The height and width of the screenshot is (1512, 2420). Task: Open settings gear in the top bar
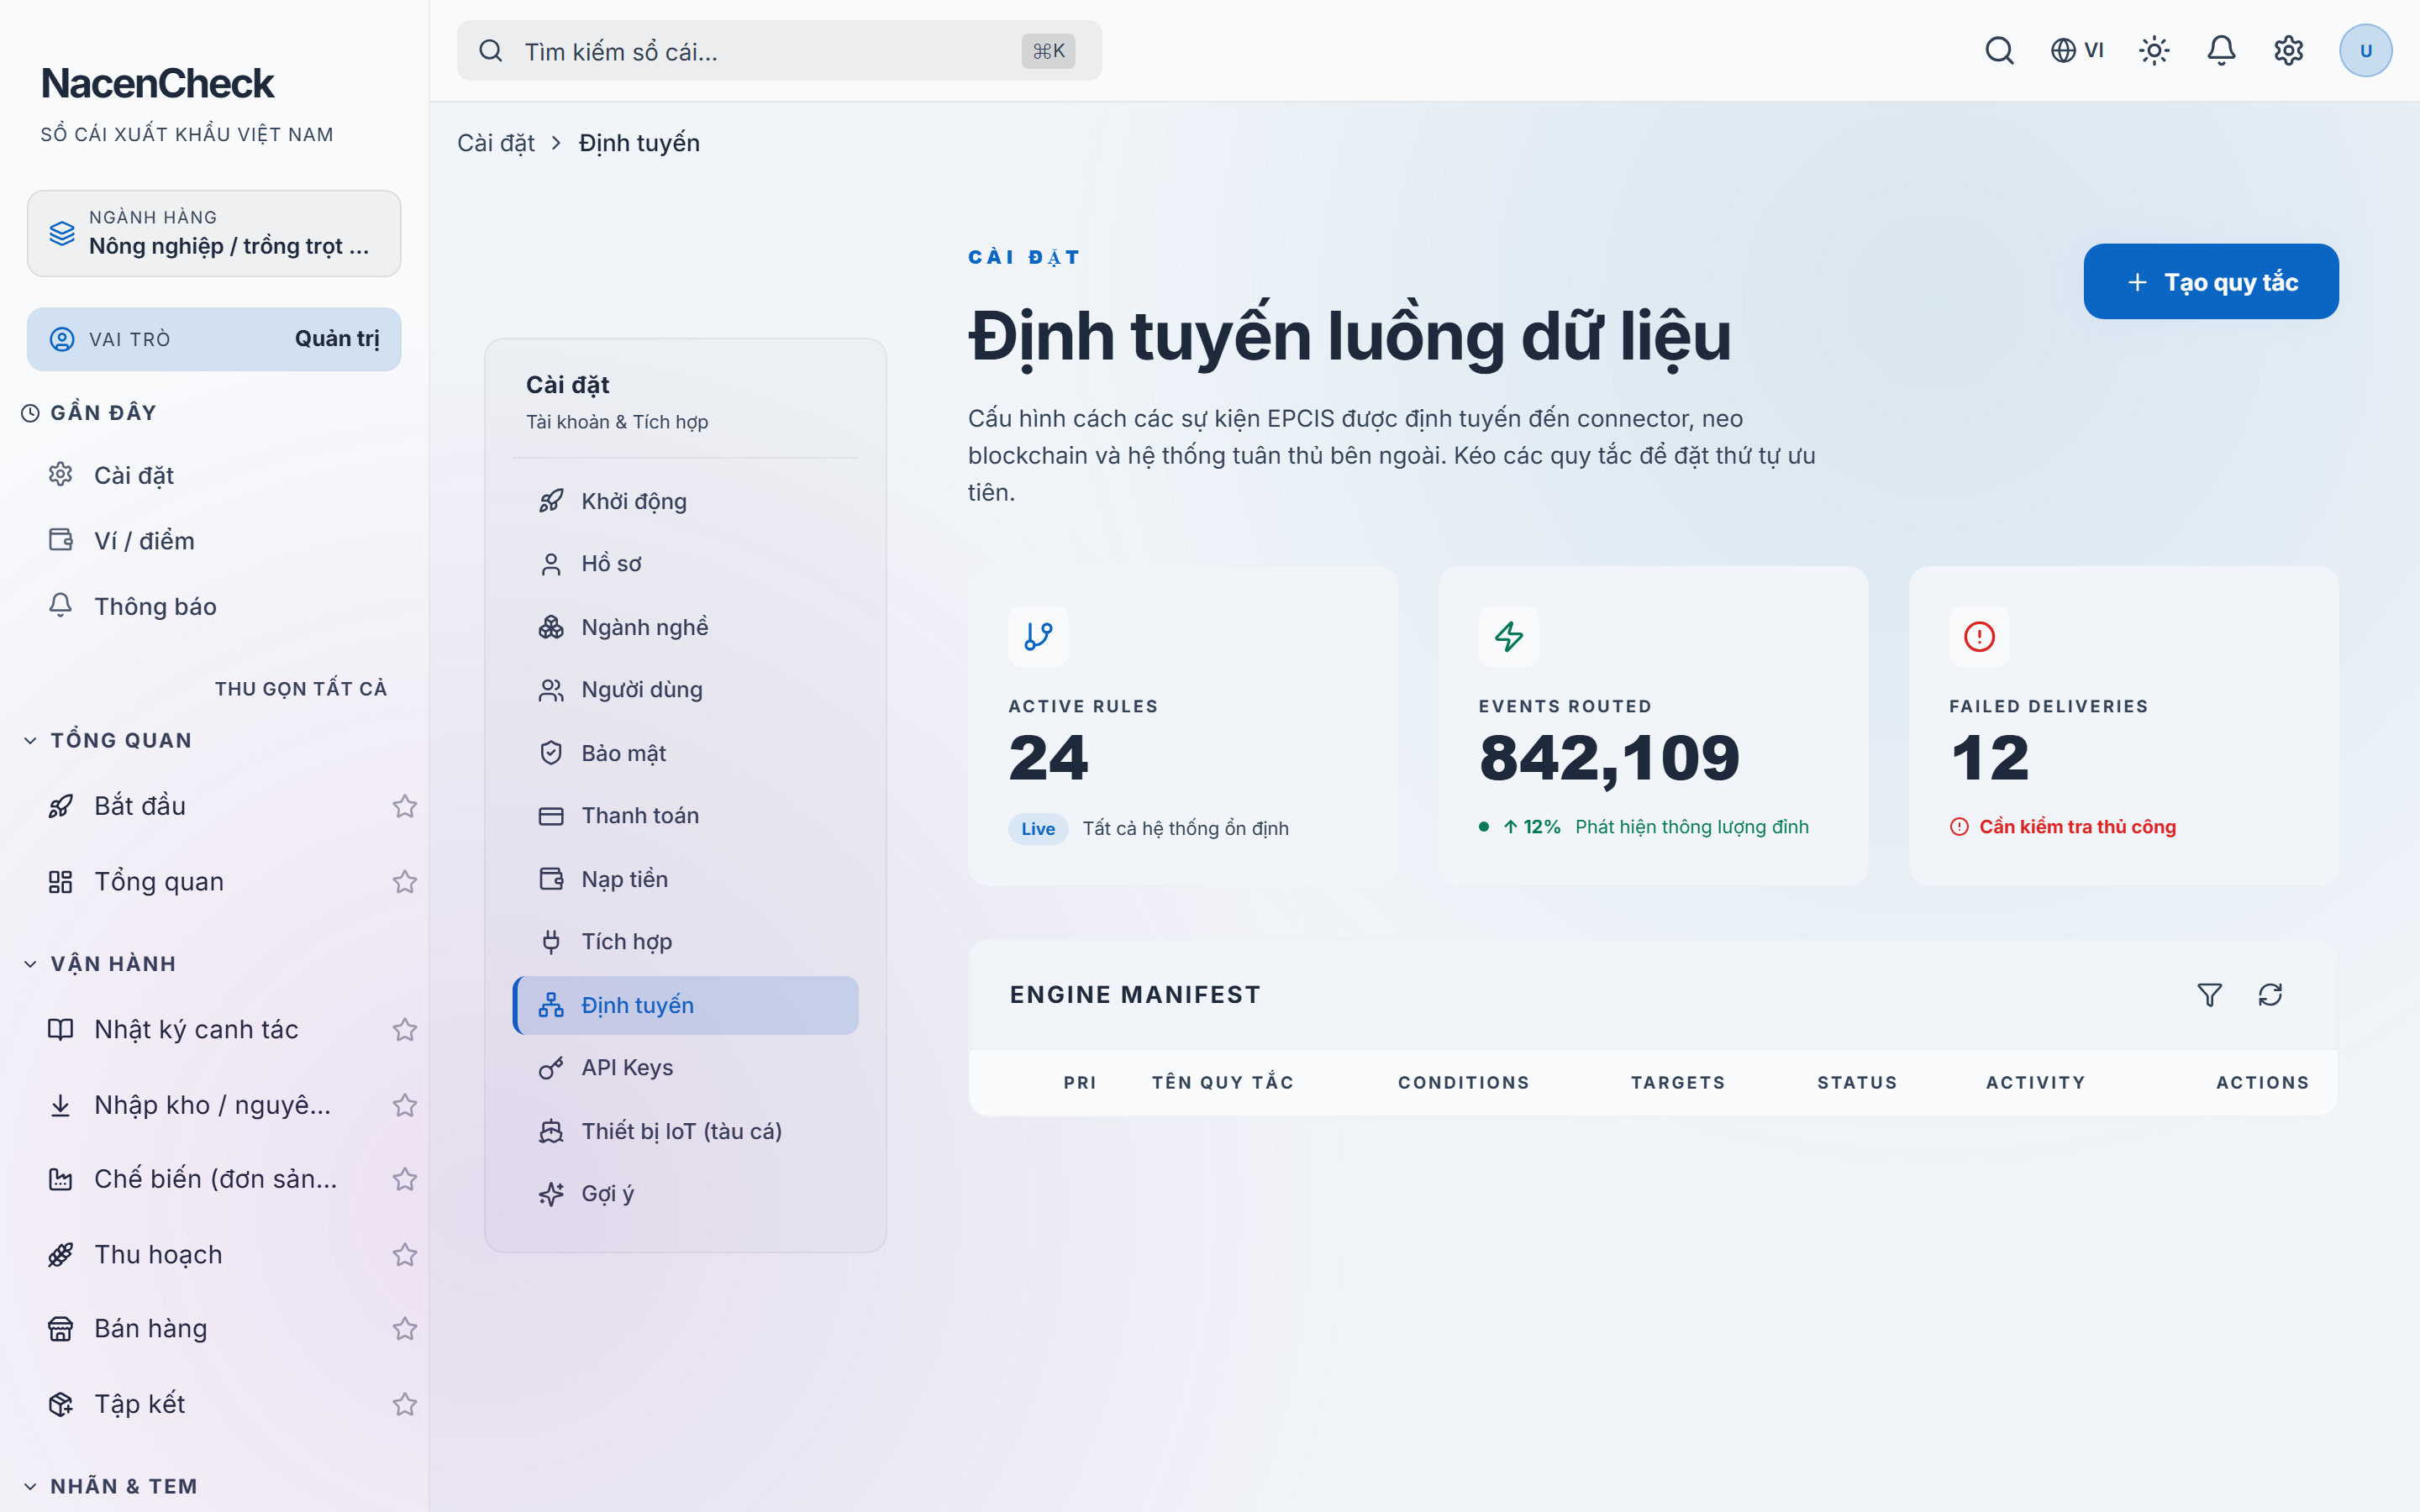click(2288, 50)
